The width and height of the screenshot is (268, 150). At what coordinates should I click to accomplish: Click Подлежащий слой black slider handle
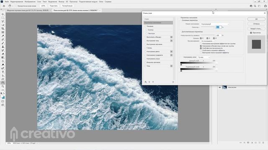pyautogui.click(x=181, y=71)
